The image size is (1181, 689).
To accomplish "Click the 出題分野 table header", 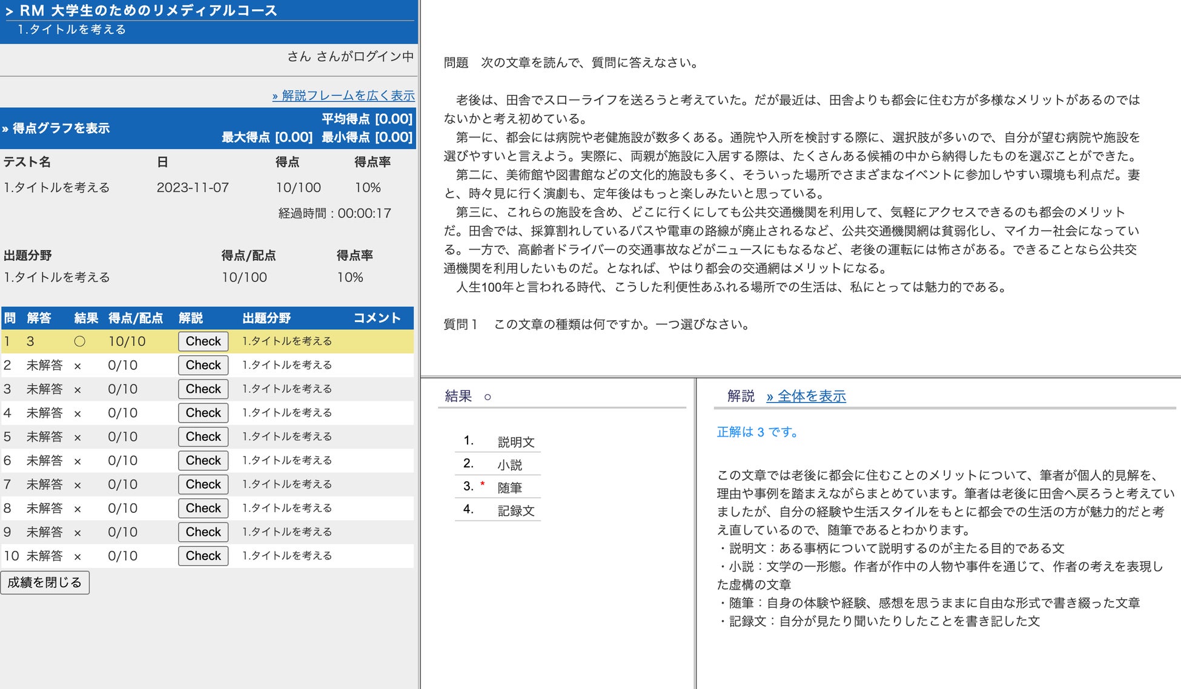I will 266,318.
